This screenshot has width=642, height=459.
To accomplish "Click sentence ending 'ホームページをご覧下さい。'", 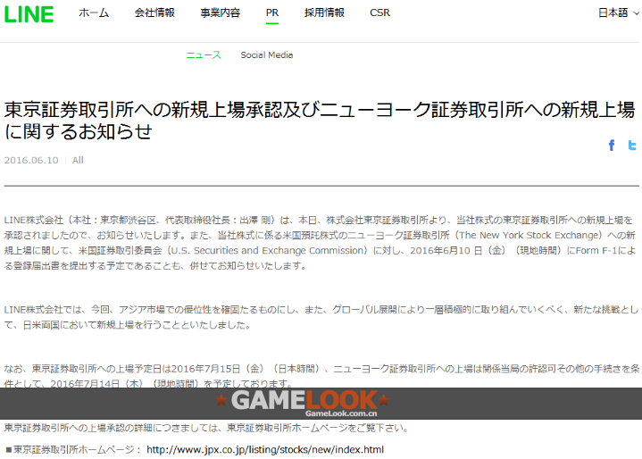I will (206, 428).
